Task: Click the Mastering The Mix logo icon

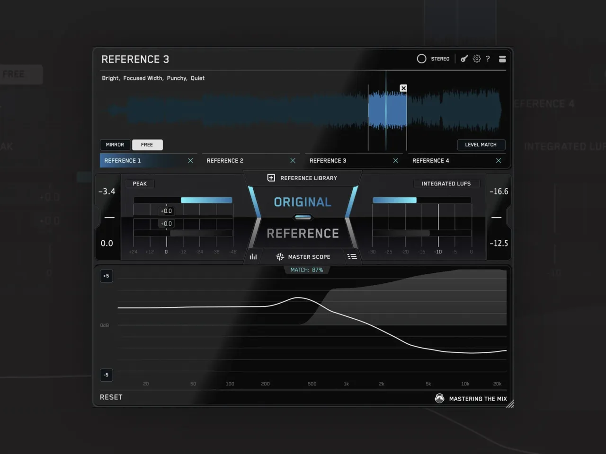Action: pos(439,398)
